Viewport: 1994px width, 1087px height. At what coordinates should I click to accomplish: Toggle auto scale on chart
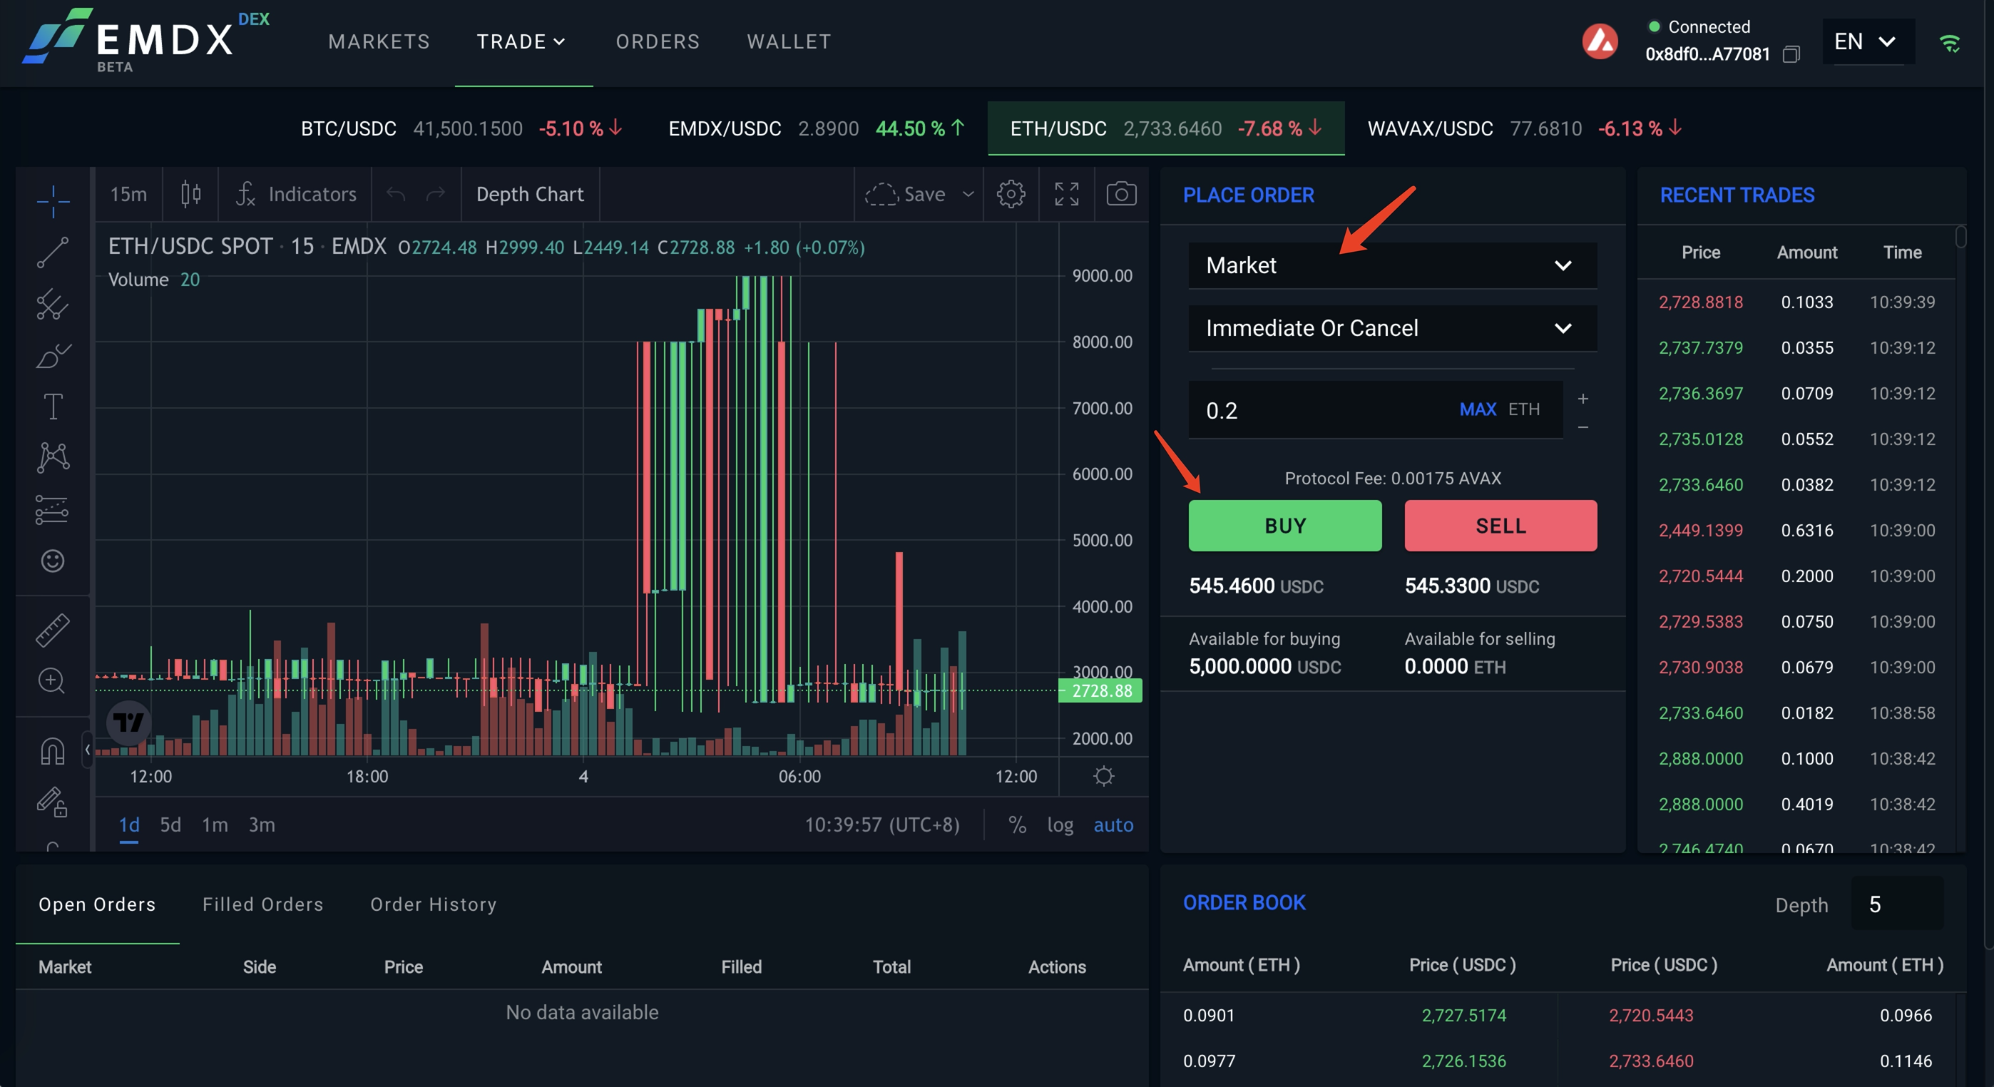click(x=1113, y=825)
